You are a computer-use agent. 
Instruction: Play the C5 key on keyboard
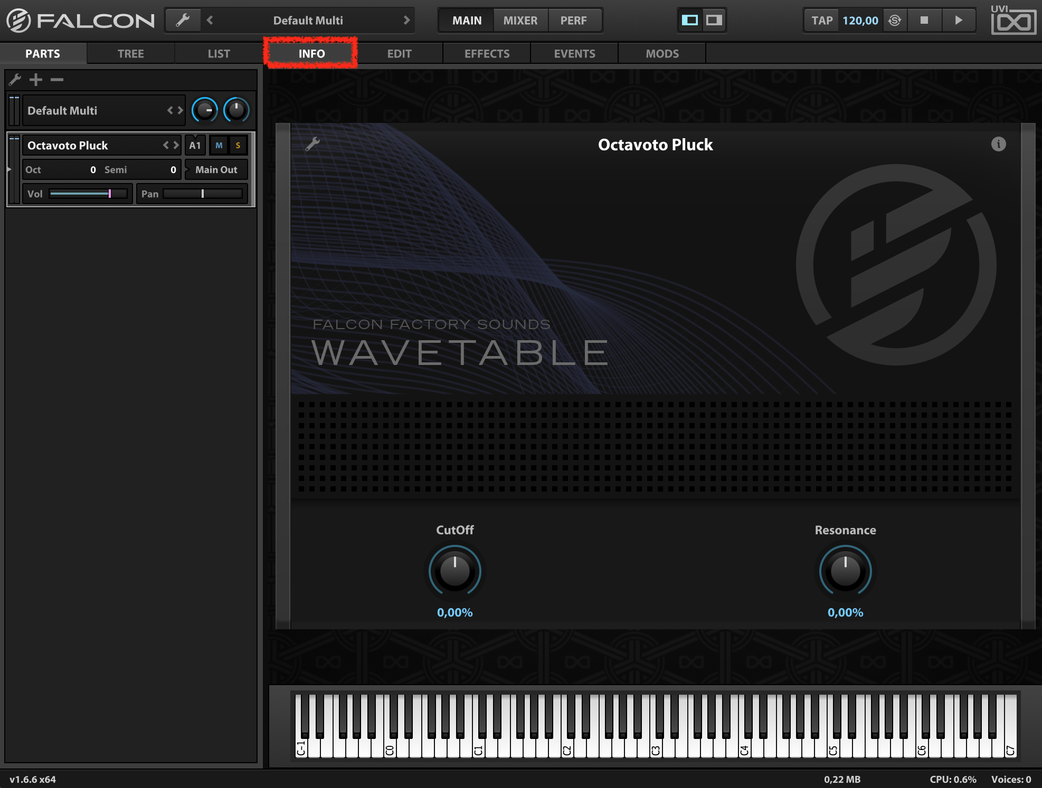click(x=833, y=746)
